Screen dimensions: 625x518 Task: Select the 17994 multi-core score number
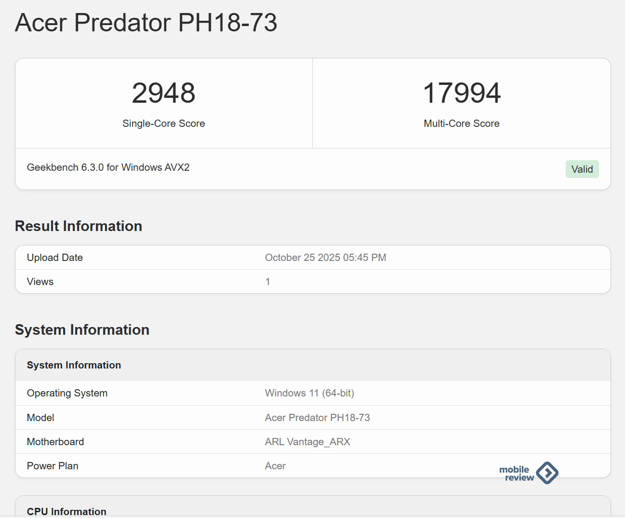pos(462,93)
